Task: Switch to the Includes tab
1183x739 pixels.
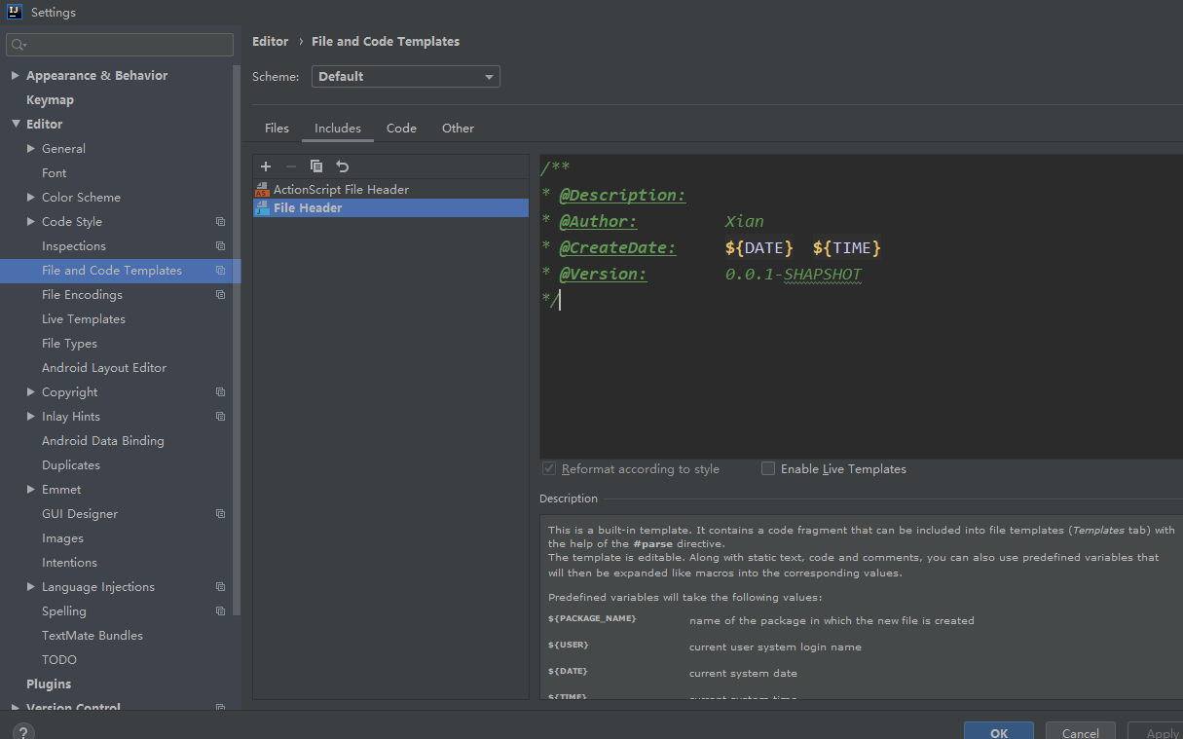Action: (338, 129)
